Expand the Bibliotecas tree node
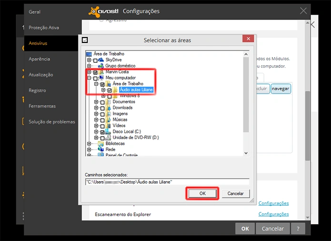Viewport: 331px width, 241px height. (89, 144)
